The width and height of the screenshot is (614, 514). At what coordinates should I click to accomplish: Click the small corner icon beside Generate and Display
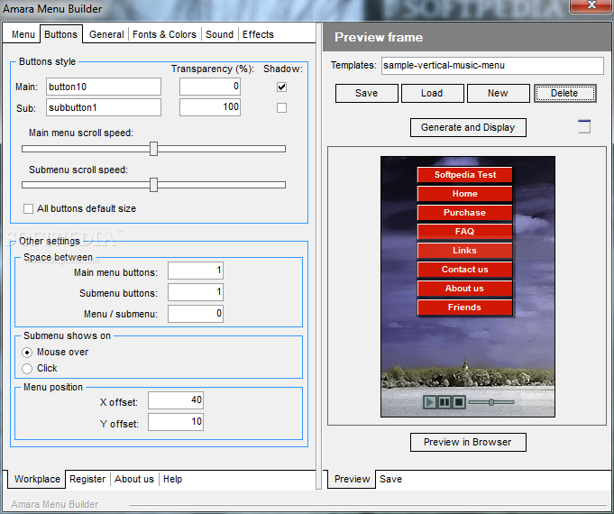point(584,126)
